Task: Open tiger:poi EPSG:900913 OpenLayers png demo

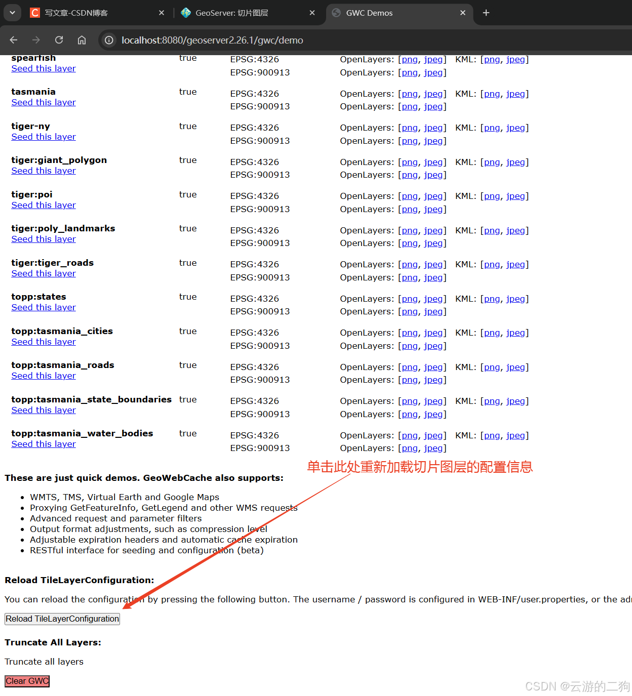Action: coord(410,209)
